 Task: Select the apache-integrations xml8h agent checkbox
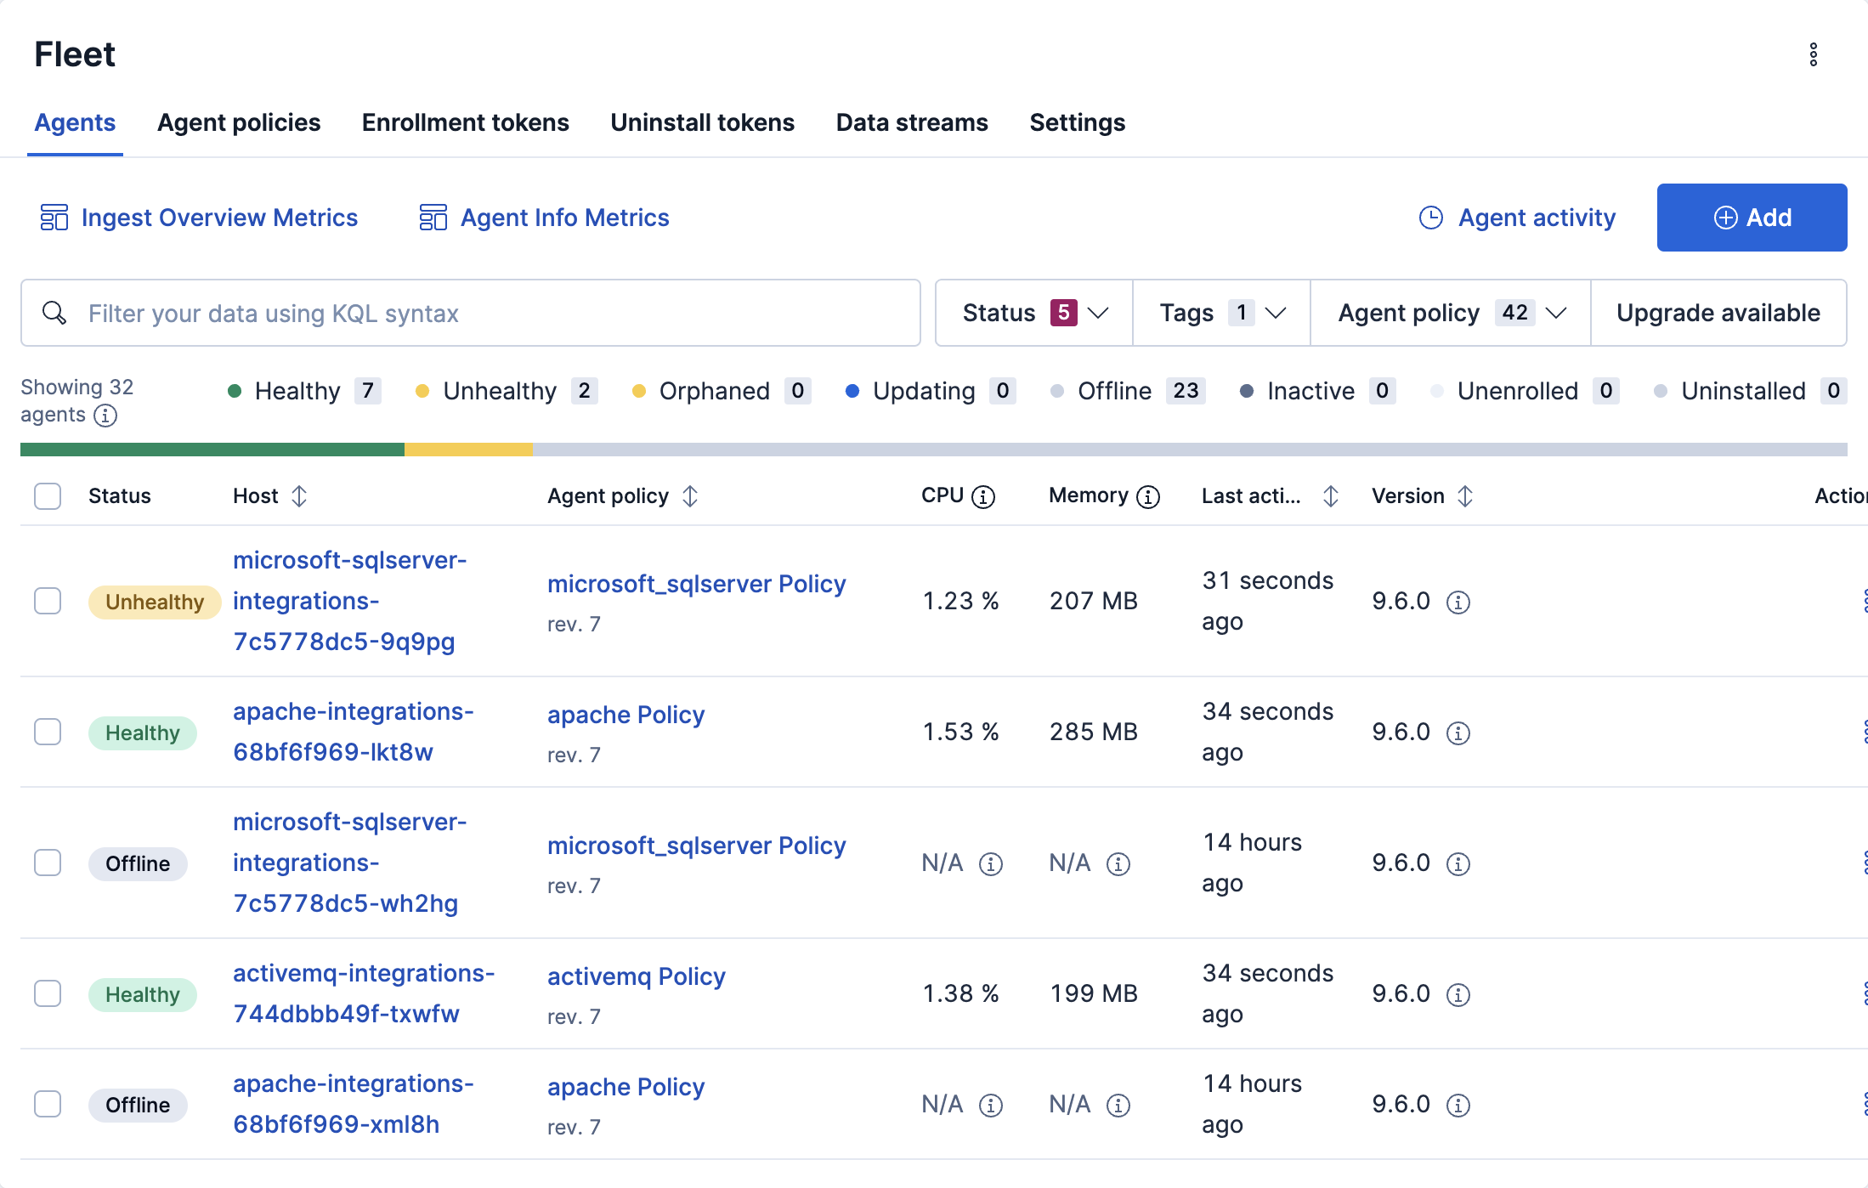(x=48, y=1104)
